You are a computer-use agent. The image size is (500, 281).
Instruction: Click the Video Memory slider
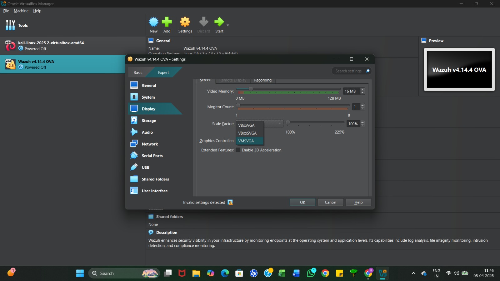[288, 90]
